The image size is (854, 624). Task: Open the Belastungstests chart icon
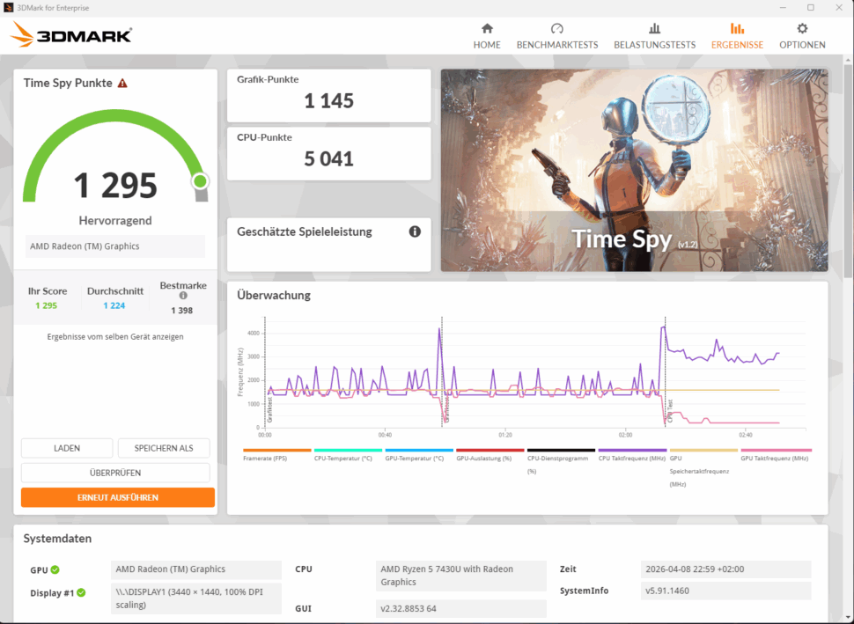coord(655,28)
